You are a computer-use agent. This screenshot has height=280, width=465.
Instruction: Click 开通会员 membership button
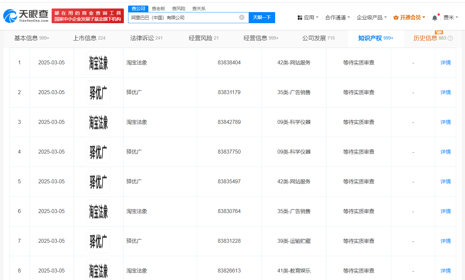coord(409,17)
